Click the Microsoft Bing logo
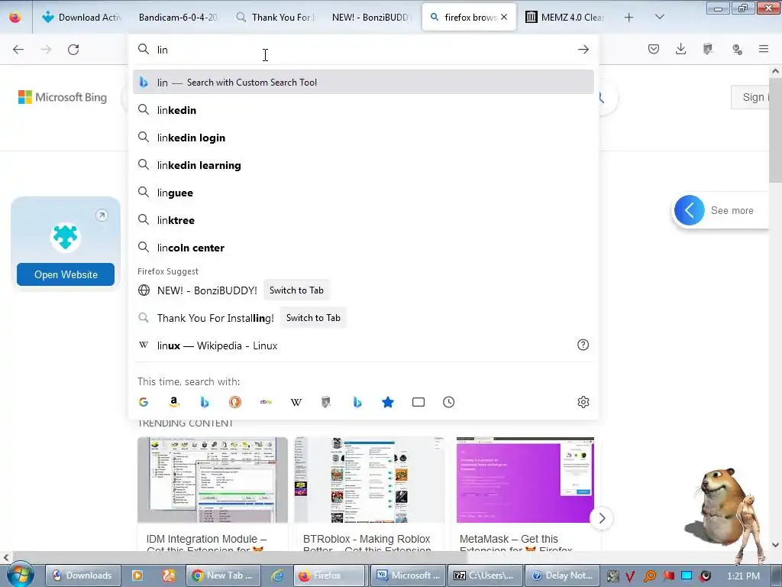 (63, 97)
